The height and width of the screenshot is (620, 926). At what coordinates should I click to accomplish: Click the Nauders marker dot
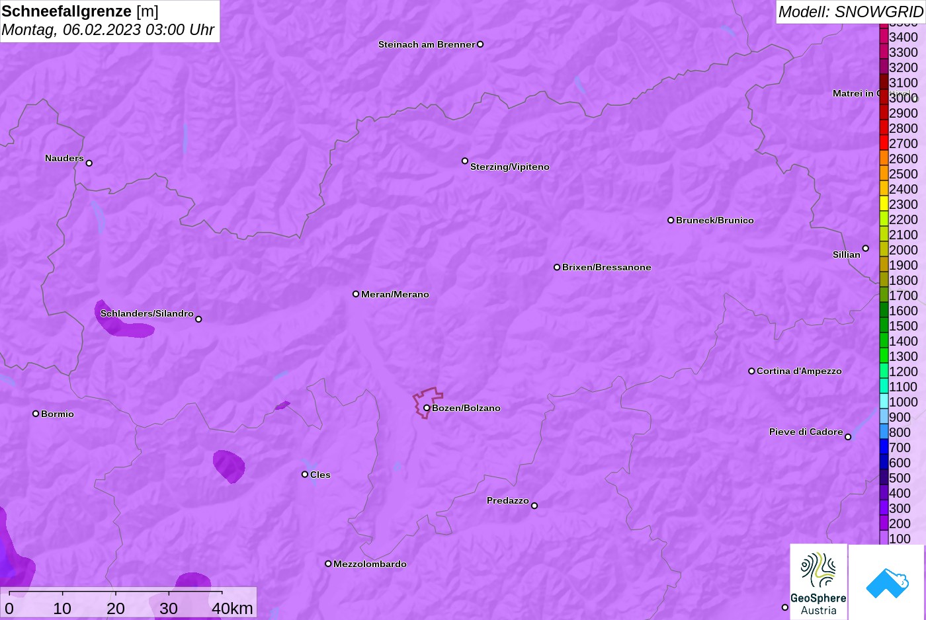pos(89,163)
